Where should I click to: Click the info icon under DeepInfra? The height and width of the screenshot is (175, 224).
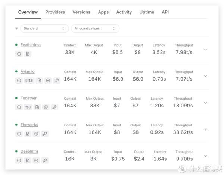19,160
